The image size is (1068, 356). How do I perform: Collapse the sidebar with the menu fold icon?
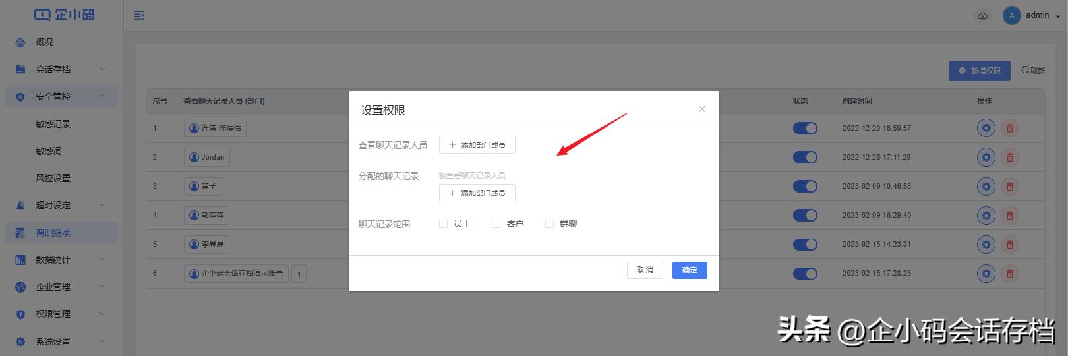[139, 15]
